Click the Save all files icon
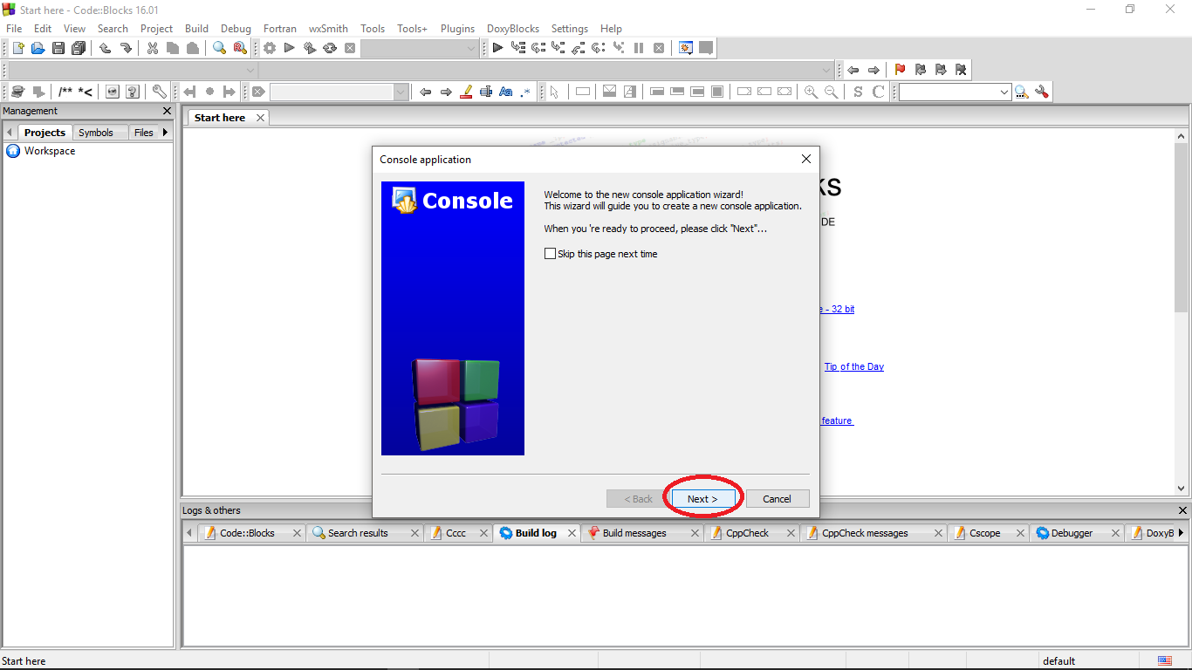The image size is (1192, 670). pos(79,48)
